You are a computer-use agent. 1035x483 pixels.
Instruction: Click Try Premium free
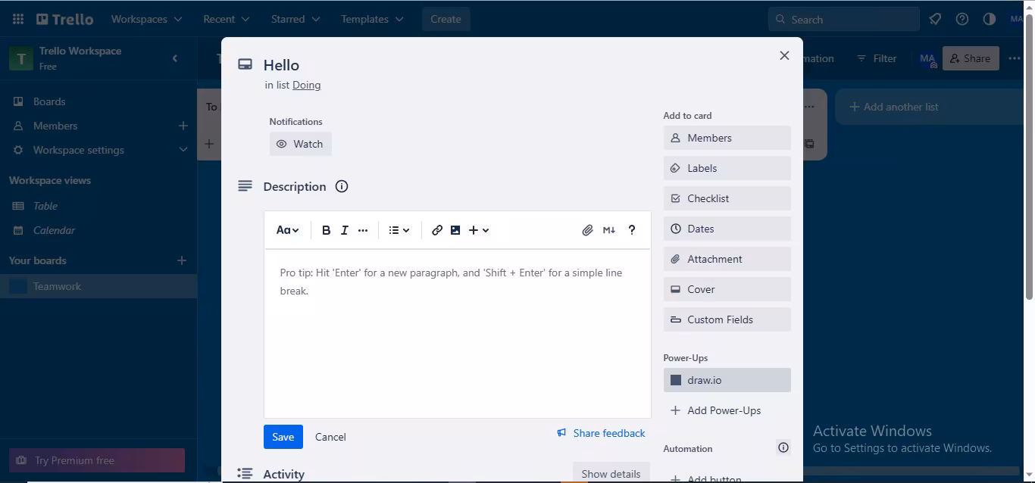pos(97,460)
